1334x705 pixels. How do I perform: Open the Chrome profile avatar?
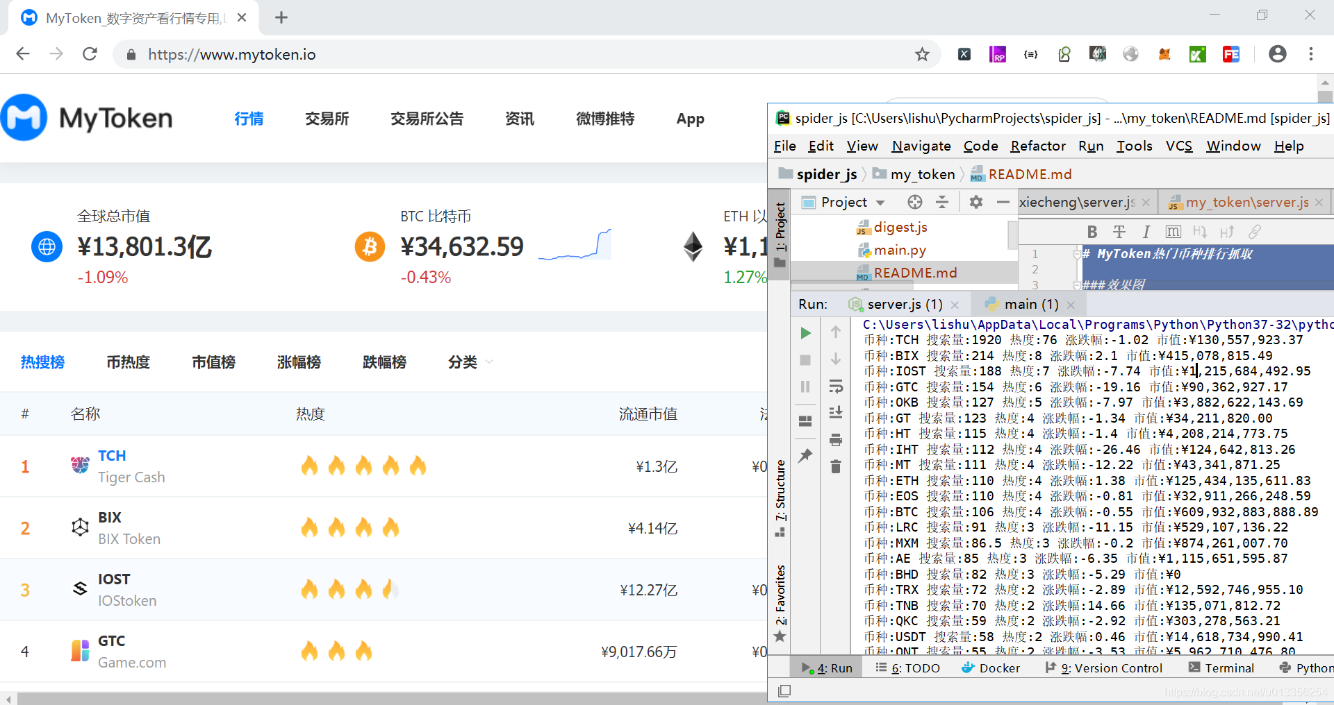[x=1278, y=54]
